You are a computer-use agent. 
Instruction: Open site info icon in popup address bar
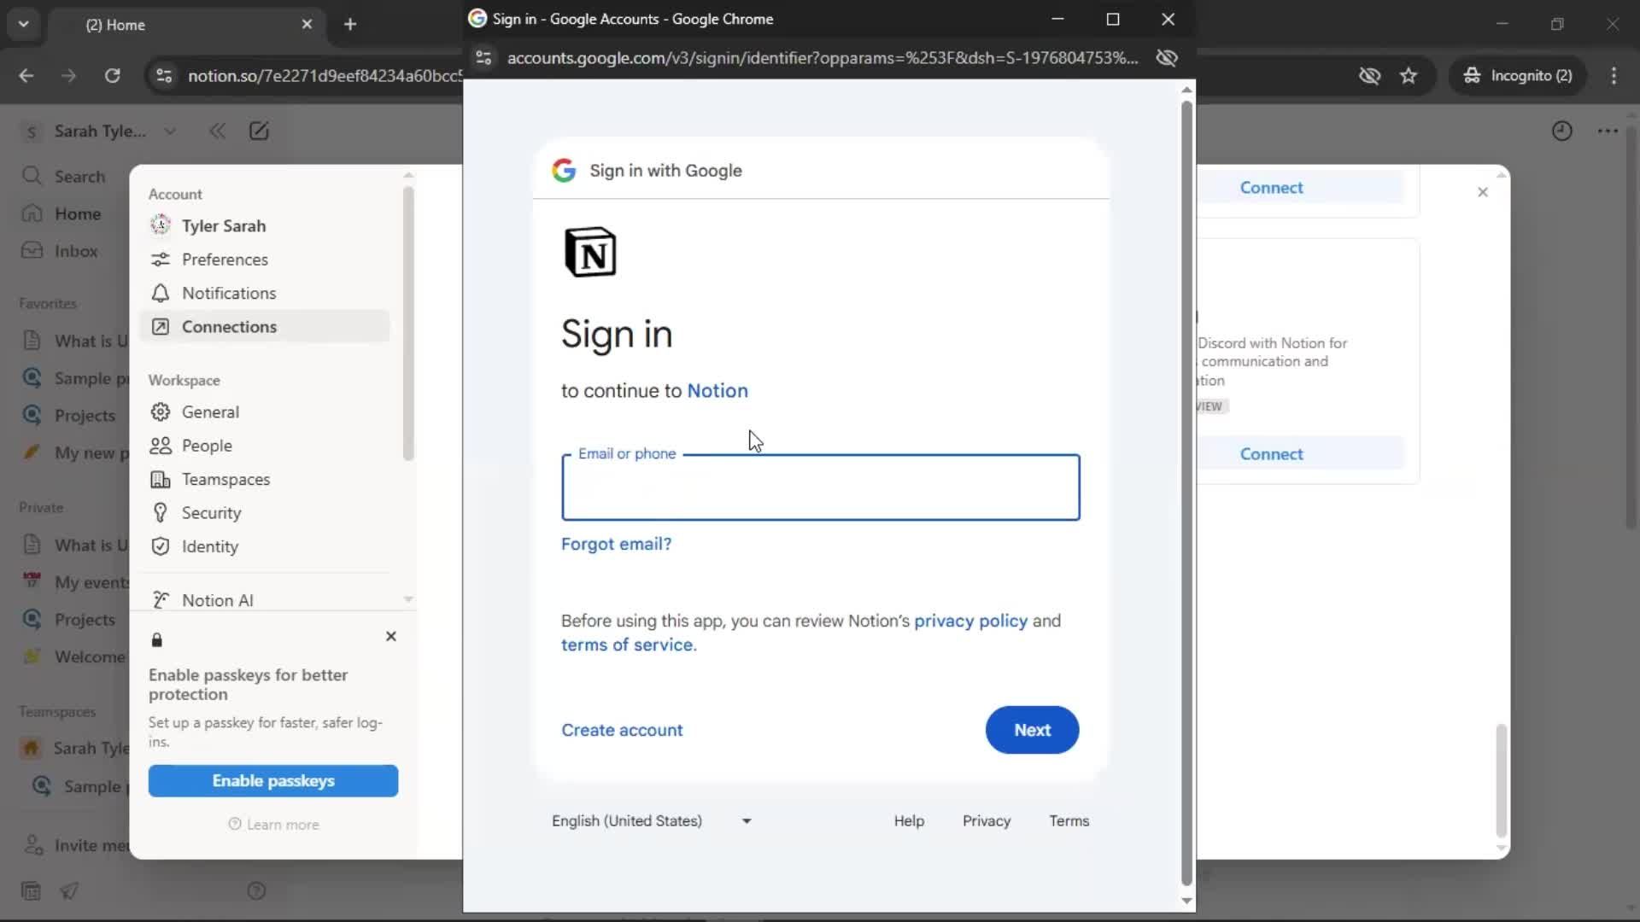[x=483, y=57]
